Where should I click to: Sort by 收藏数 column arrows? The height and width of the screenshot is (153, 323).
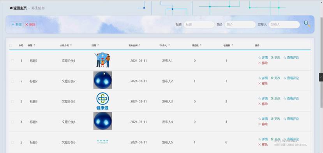point(232,45)
